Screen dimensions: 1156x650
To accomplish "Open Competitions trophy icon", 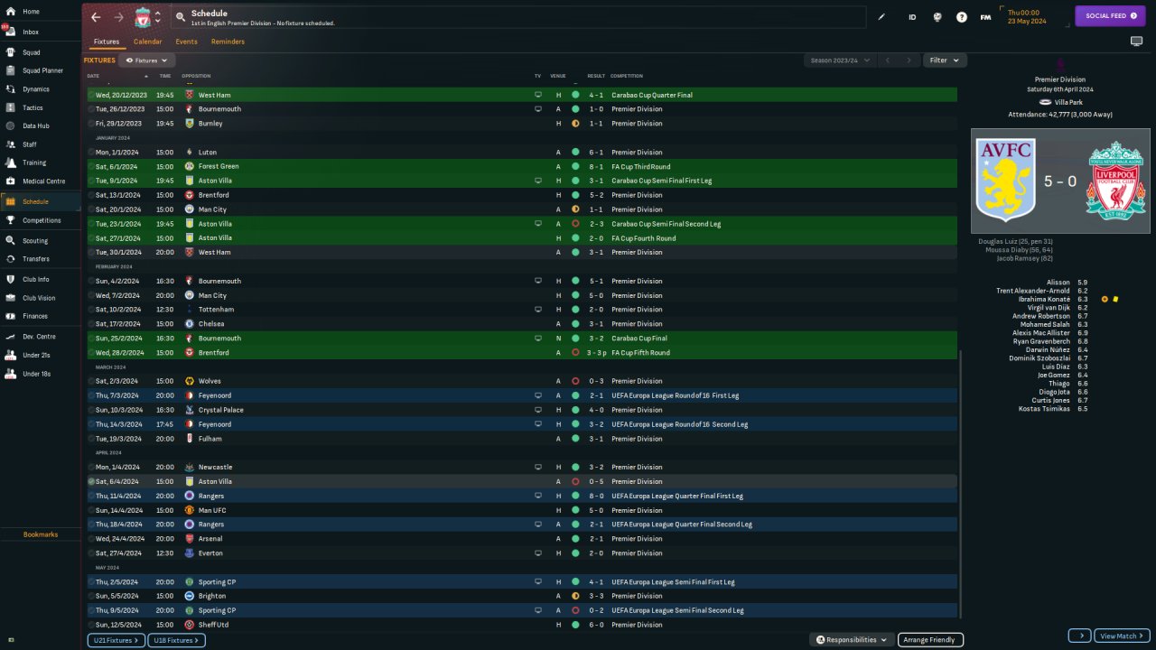I will (10, 220).
